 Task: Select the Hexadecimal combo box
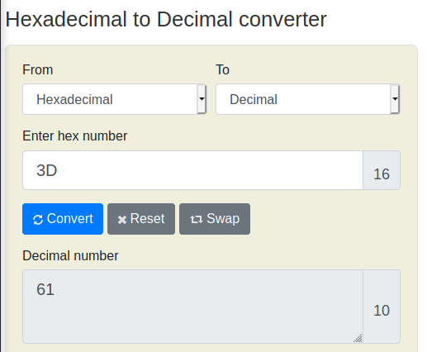point(115,99)
